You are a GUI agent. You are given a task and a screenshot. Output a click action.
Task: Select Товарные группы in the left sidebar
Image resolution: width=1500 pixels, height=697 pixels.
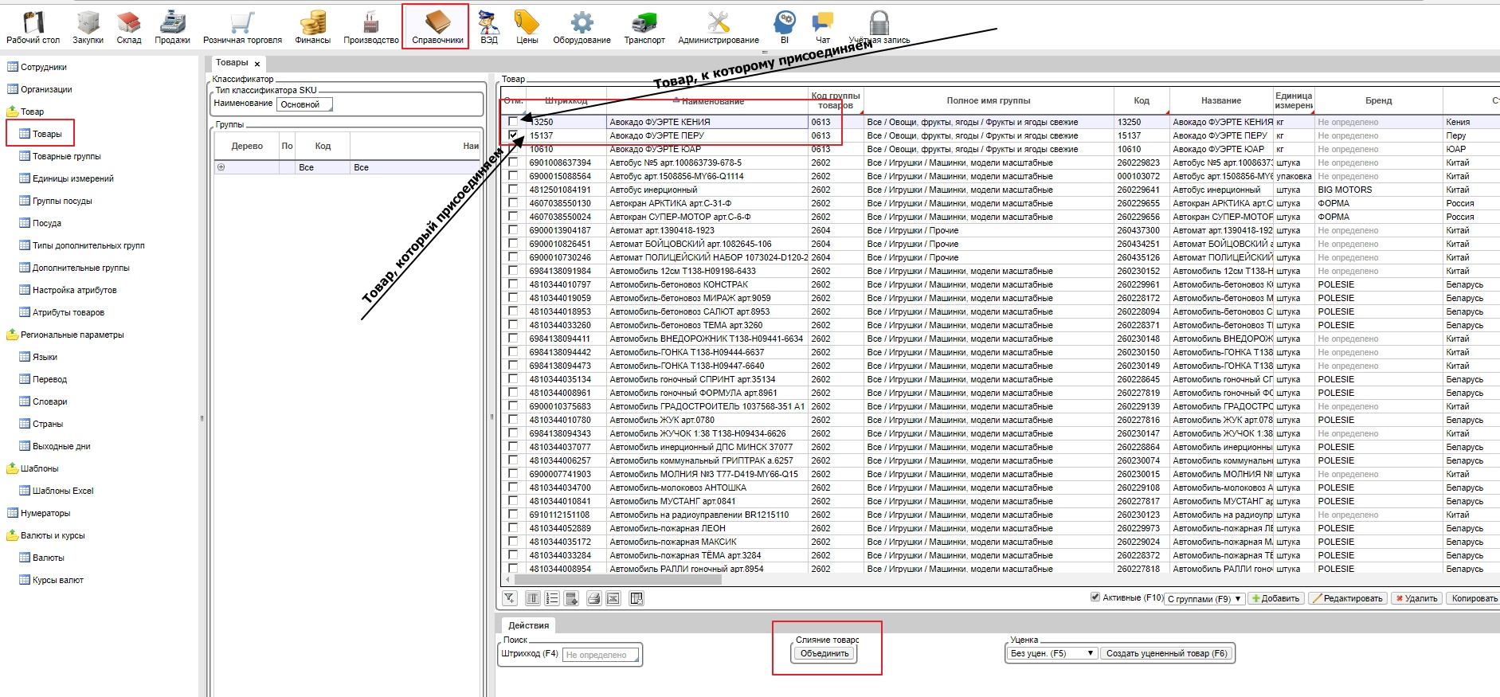pos(67,156)
